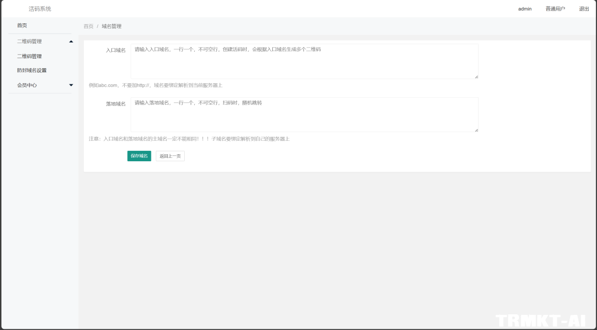
Task: Click the resize handle of 落地域名 textarea
Action: [x=476, y=130]
